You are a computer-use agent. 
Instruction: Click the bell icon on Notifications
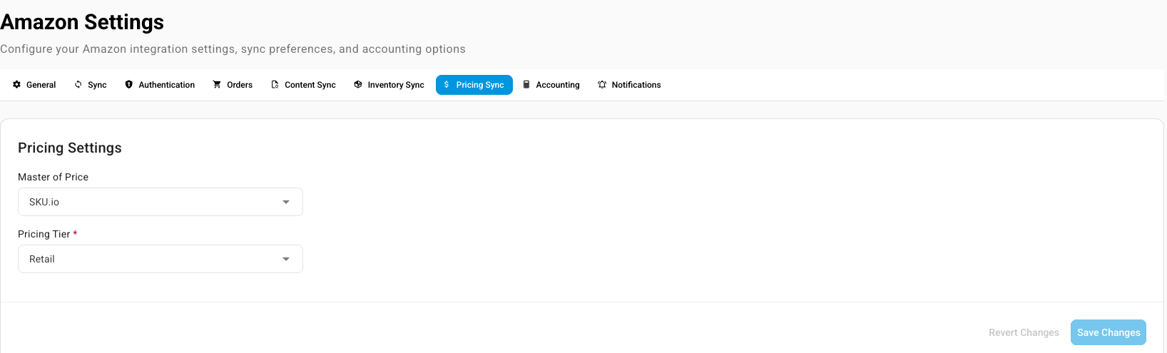click(x=602, y=84)
